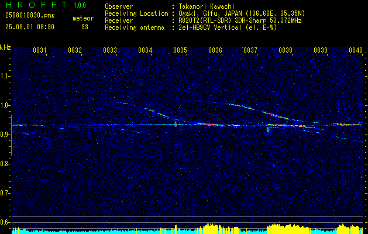Viewport: 368px width, 234px height.
Task: Click the Receiving antenna field label
Action: (135, 27)
